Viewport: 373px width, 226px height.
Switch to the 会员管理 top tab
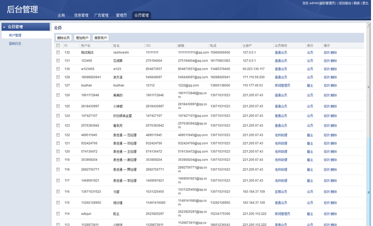[141, 15]
